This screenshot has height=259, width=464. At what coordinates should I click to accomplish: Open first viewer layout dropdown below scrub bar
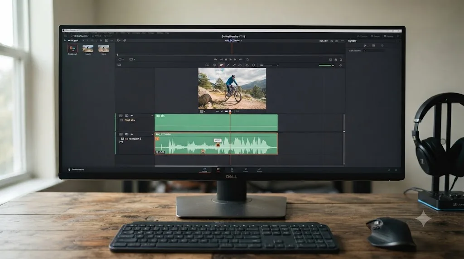coord(121,59)
